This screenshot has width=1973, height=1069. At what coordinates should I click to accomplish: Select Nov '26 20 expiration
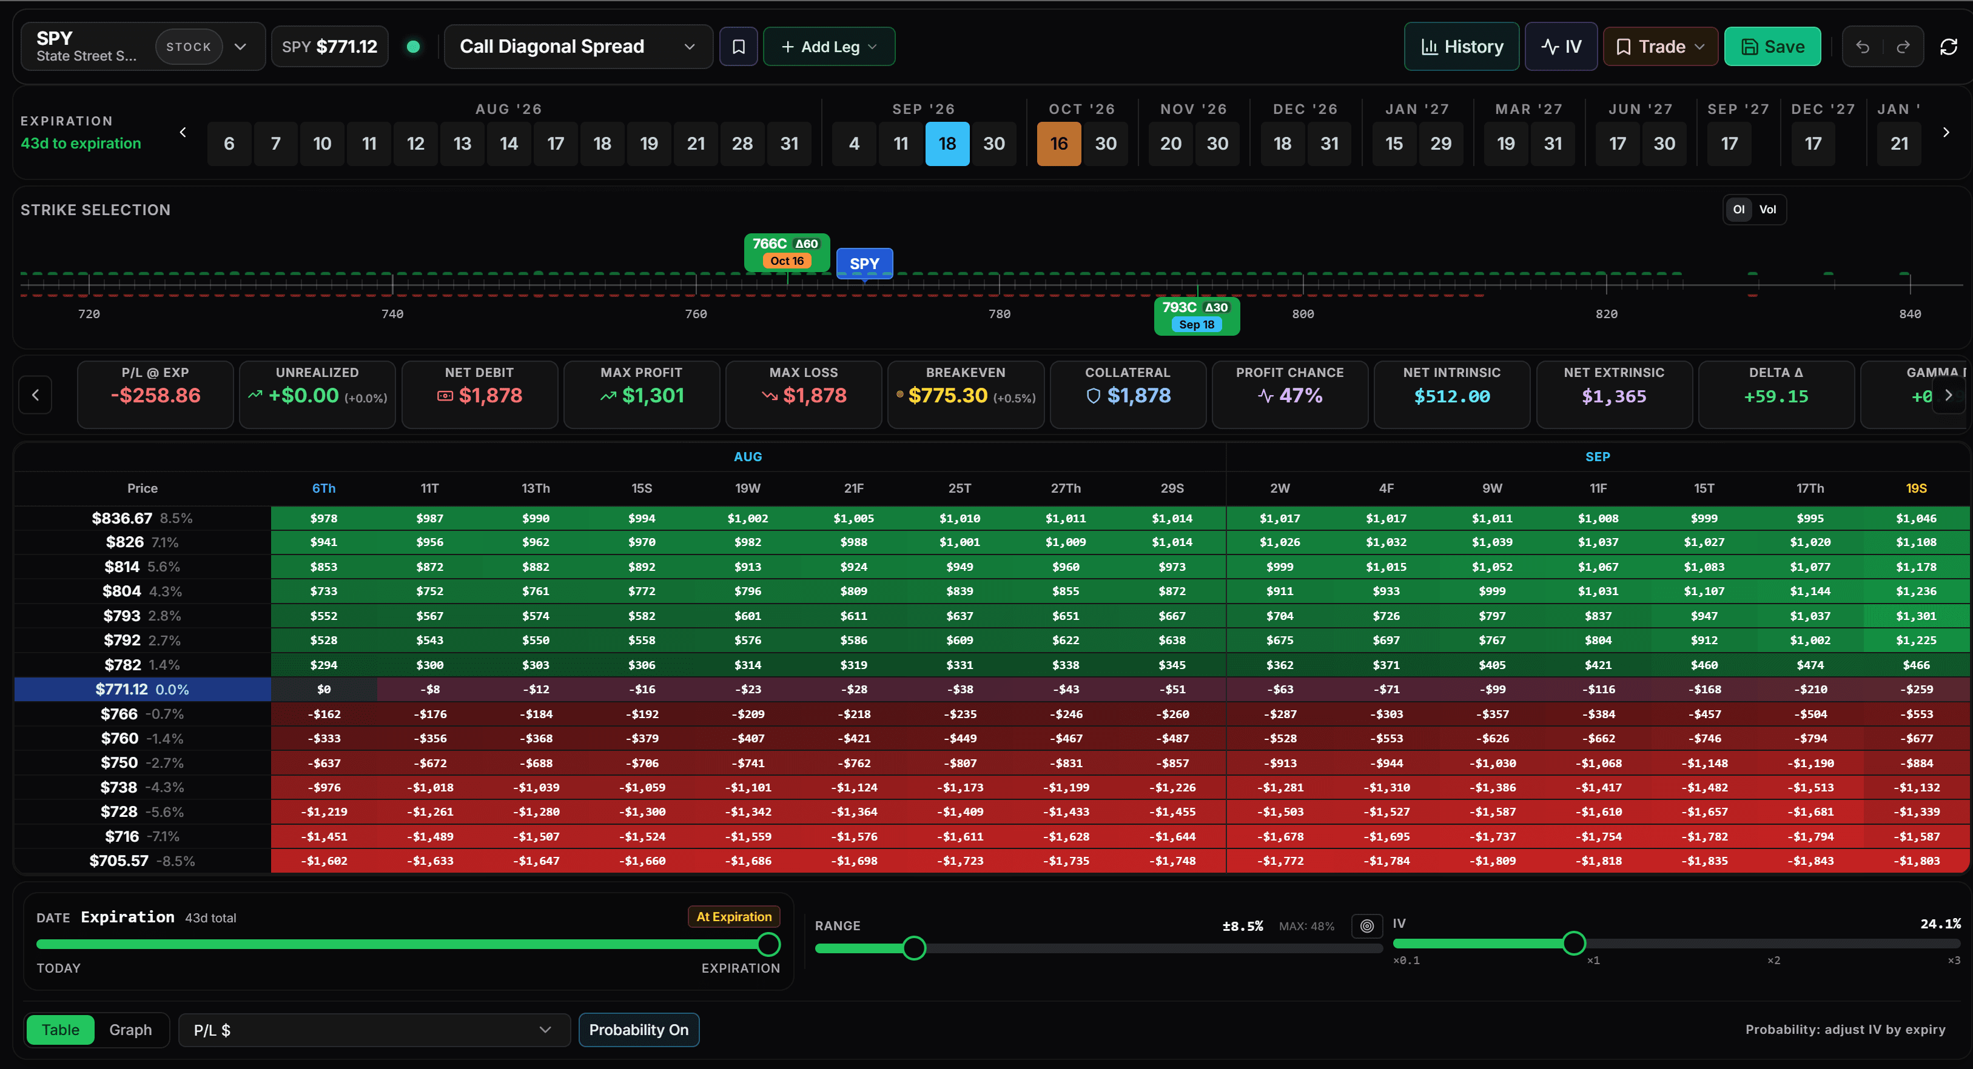1171,144
